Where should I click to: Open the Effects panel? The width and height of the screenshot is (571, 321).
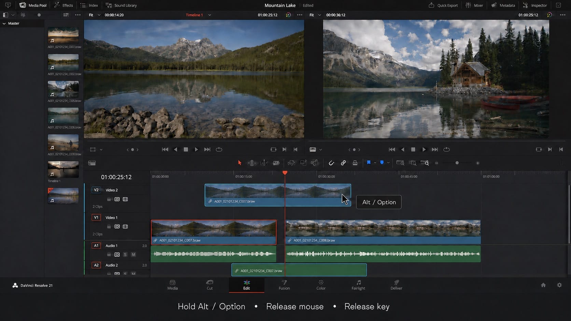[64, 5]
